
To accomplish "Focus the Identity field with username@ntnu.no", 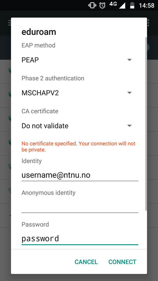I will [80, 175].
